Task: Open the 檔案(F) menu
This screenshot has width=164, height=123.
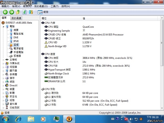Action: [5, 6]
